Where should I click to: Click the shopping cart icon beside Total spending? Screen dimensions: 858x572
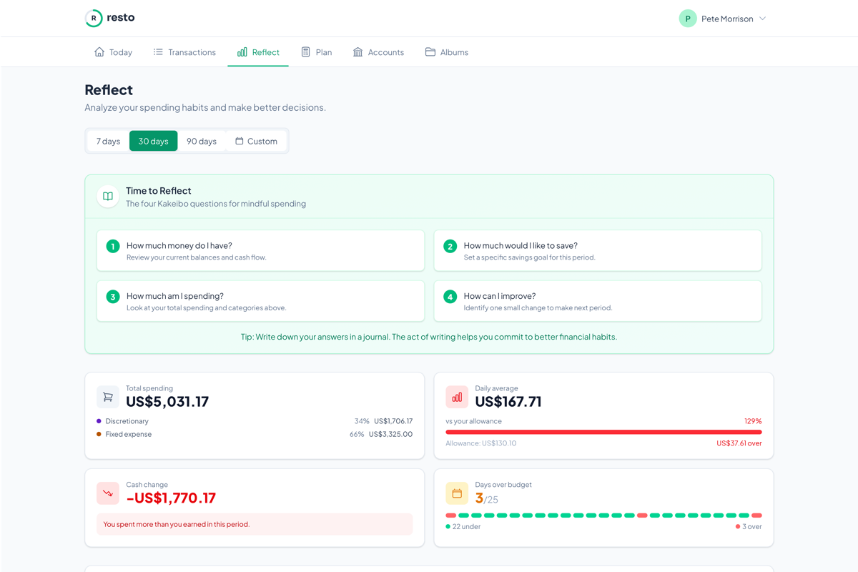[108, 397]
